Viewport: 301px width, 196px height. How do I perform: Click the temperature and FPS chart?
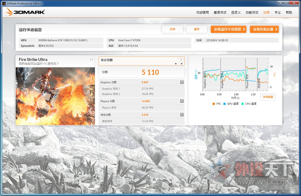pos(235,74)
